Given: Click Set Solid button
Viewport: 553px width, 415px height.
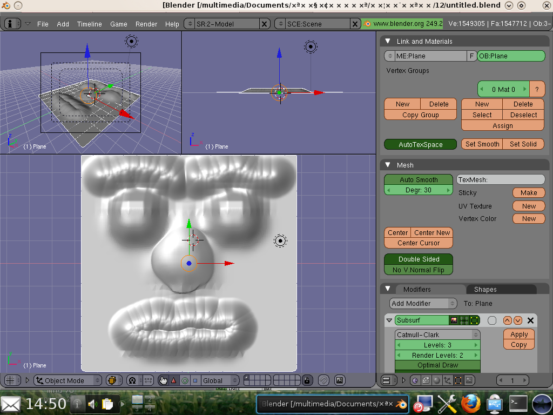Looking at the screenshot, I should tap(523, 144).
